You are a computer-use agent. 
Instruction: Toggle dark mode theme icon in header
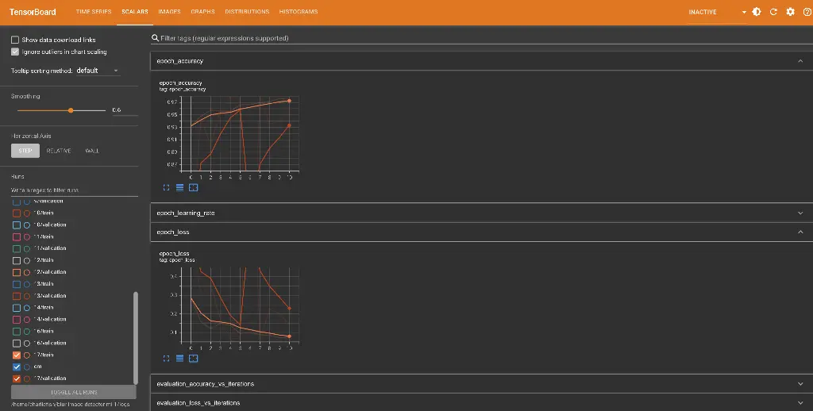pos(757,12)
